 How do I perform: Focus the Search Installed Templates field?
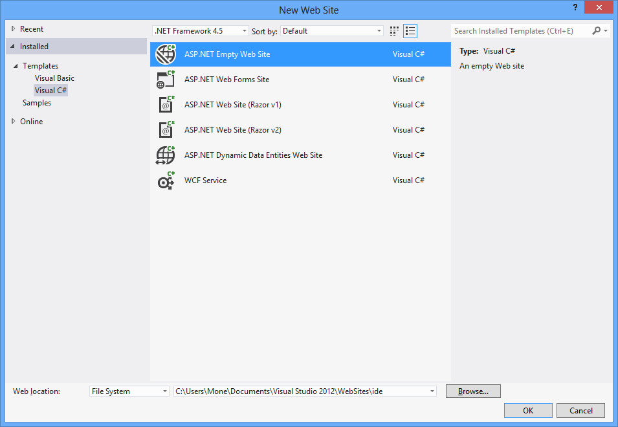pos(520,30)
